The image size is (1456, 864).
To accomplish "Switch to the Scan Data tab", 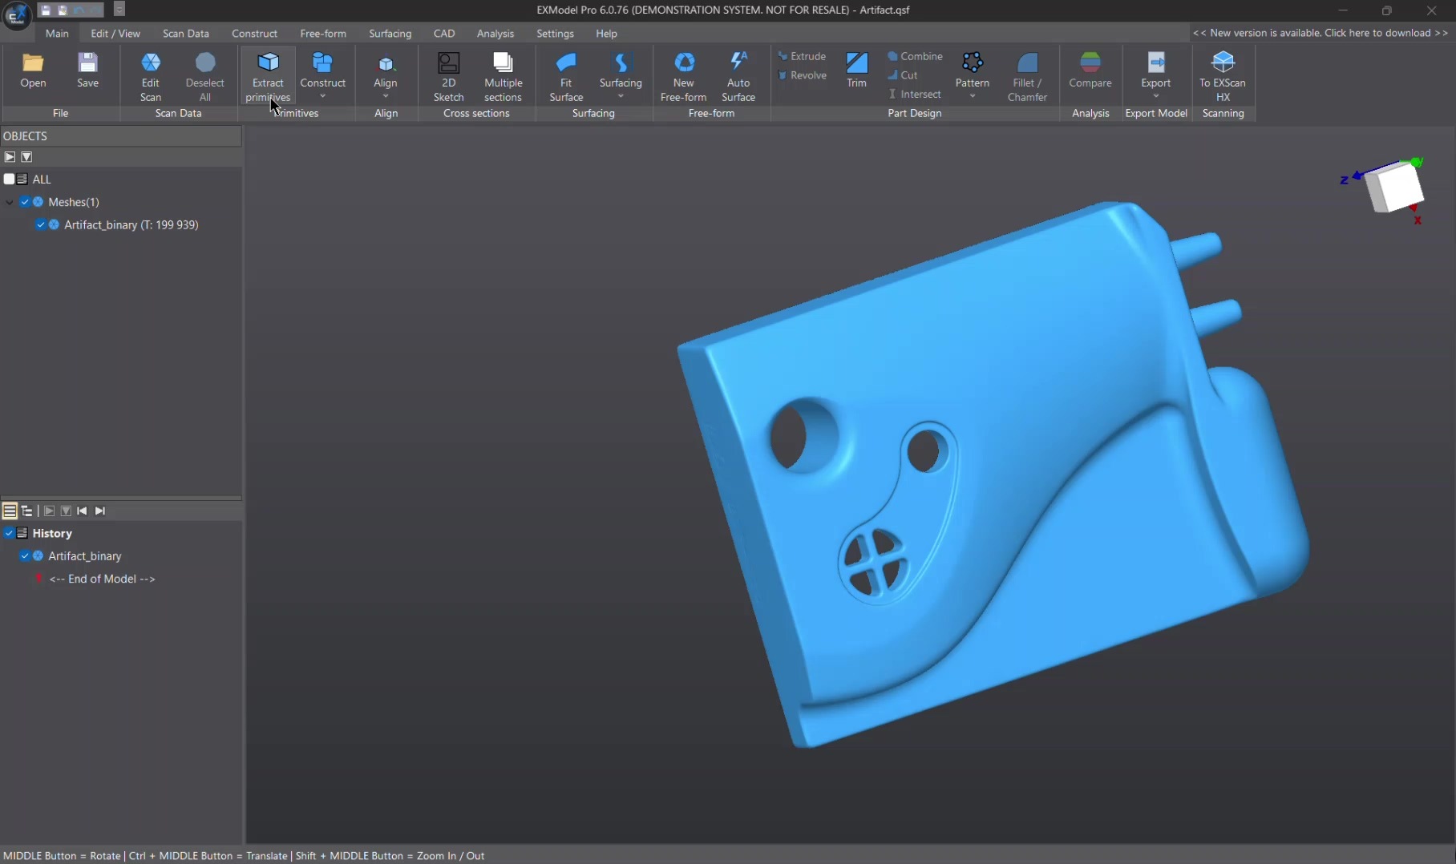I will coord(185,34).
